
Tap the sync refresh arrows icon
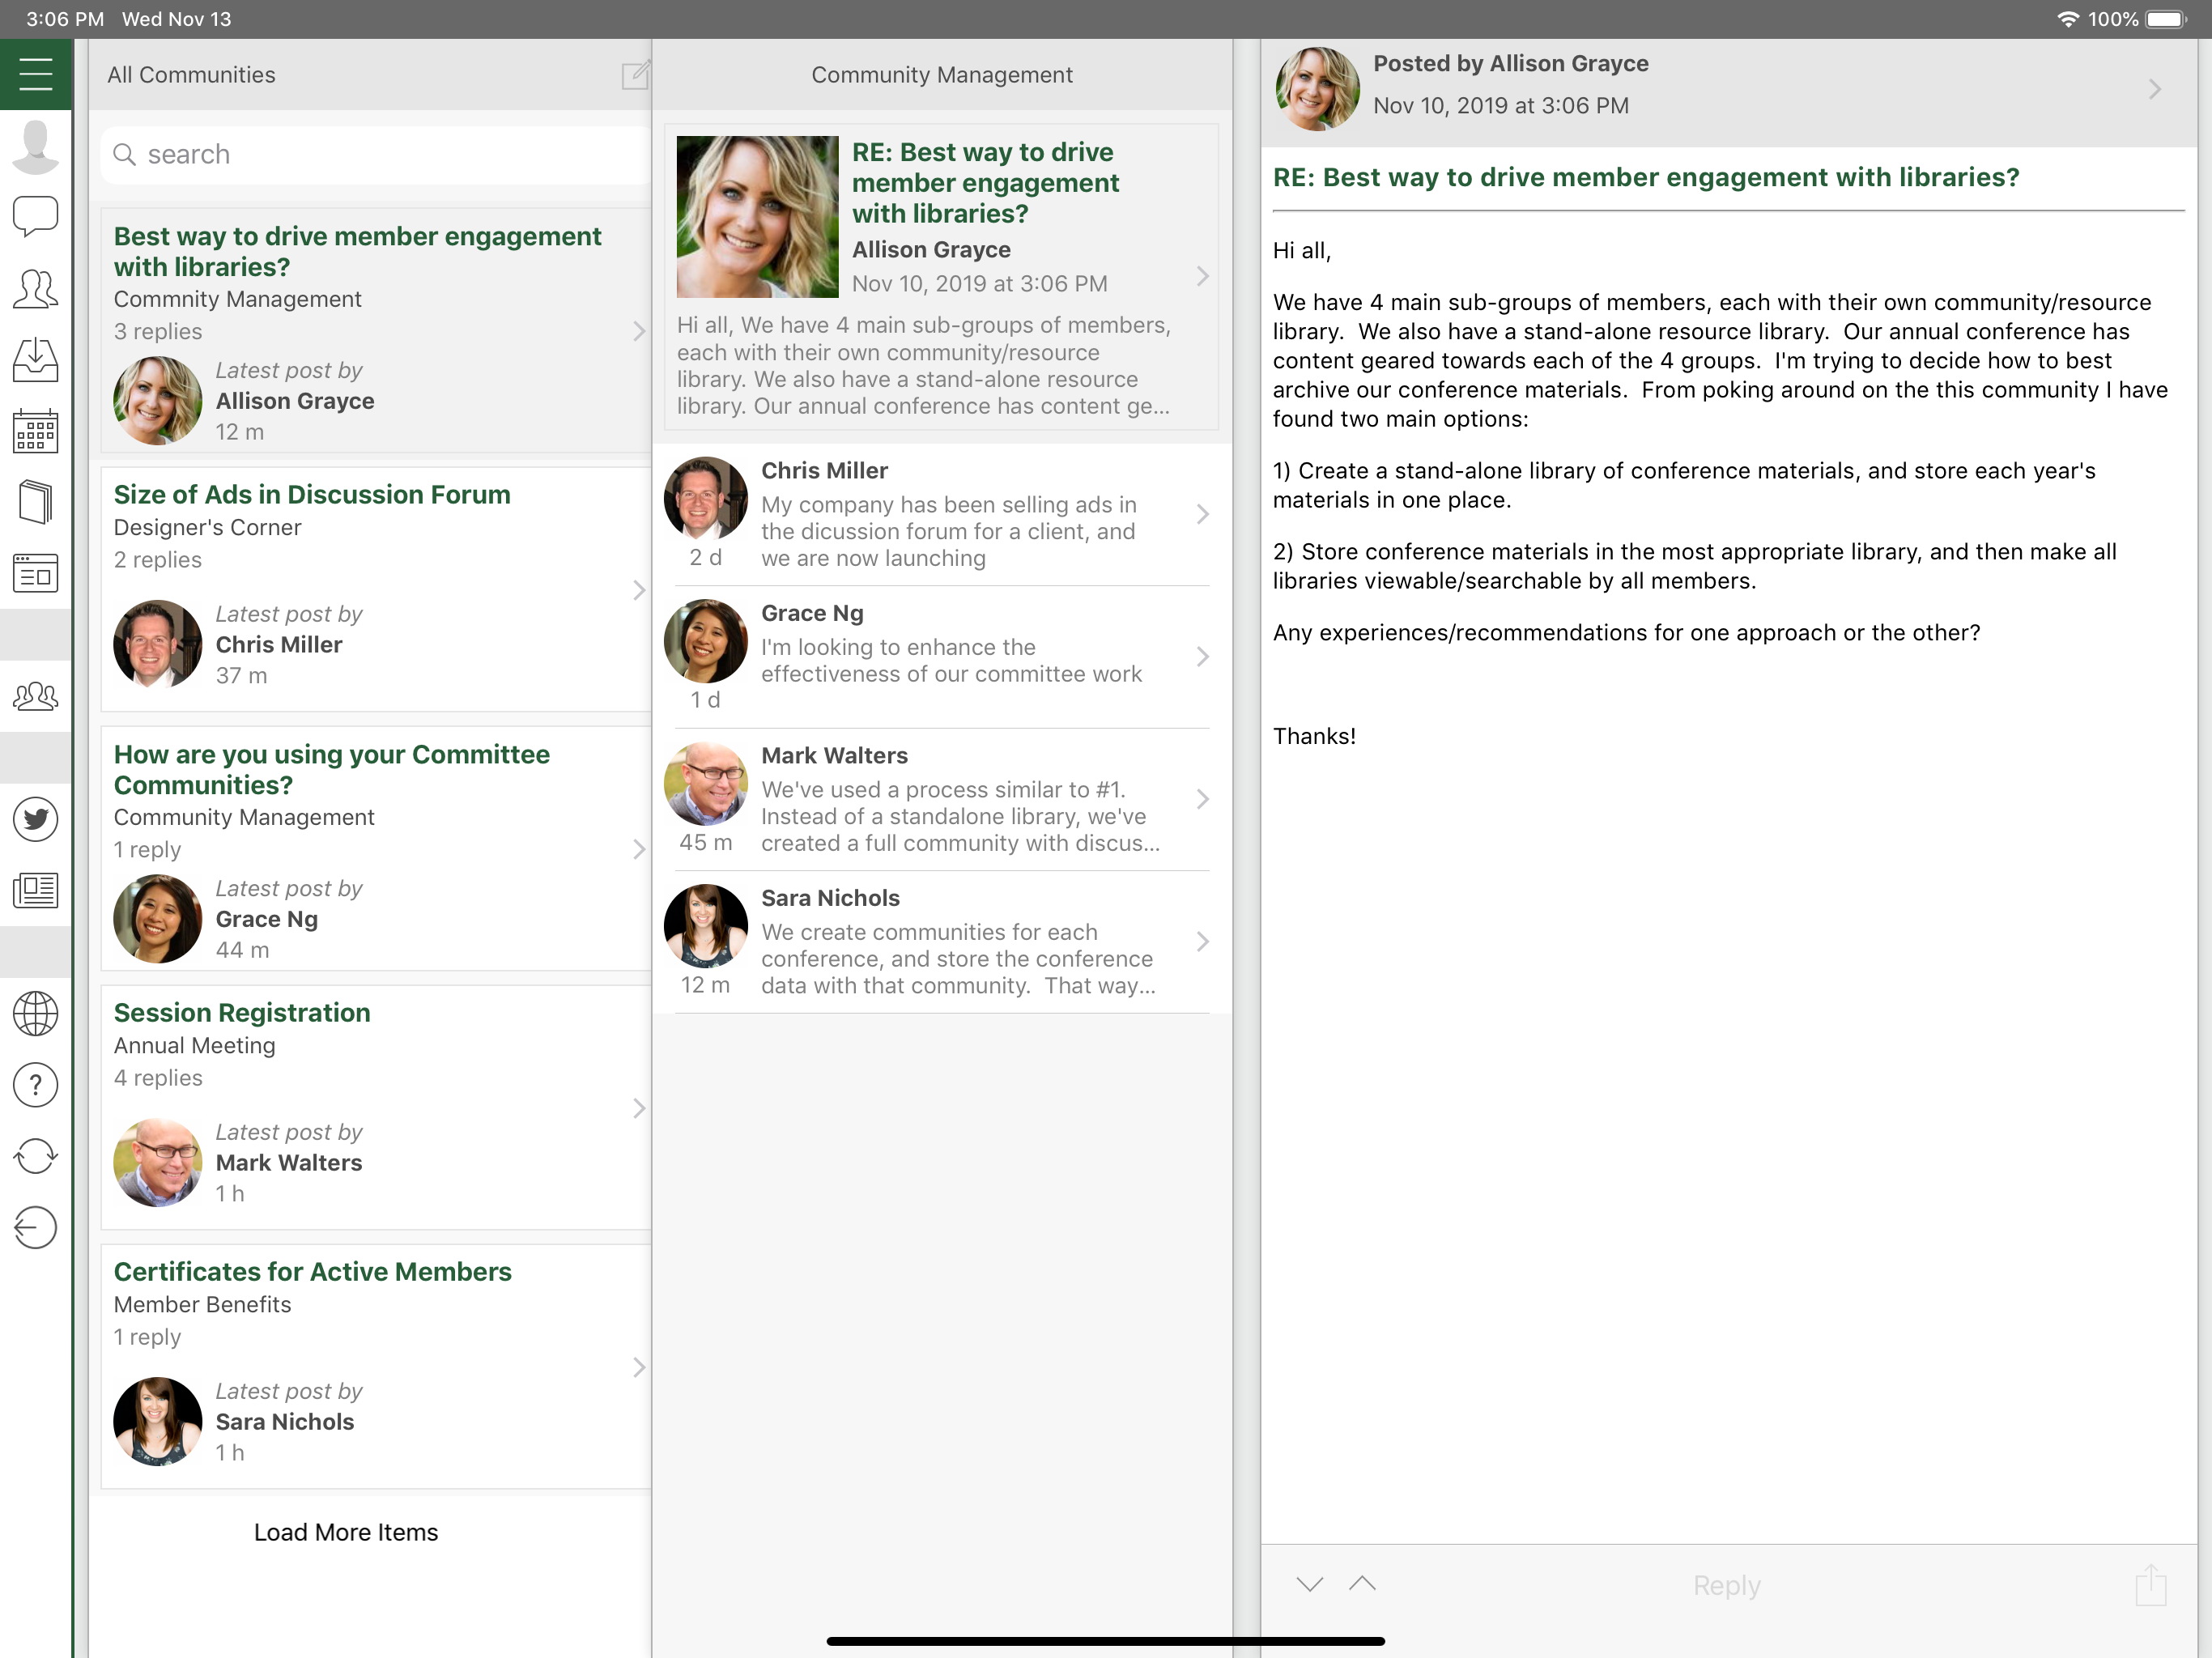35,1156
